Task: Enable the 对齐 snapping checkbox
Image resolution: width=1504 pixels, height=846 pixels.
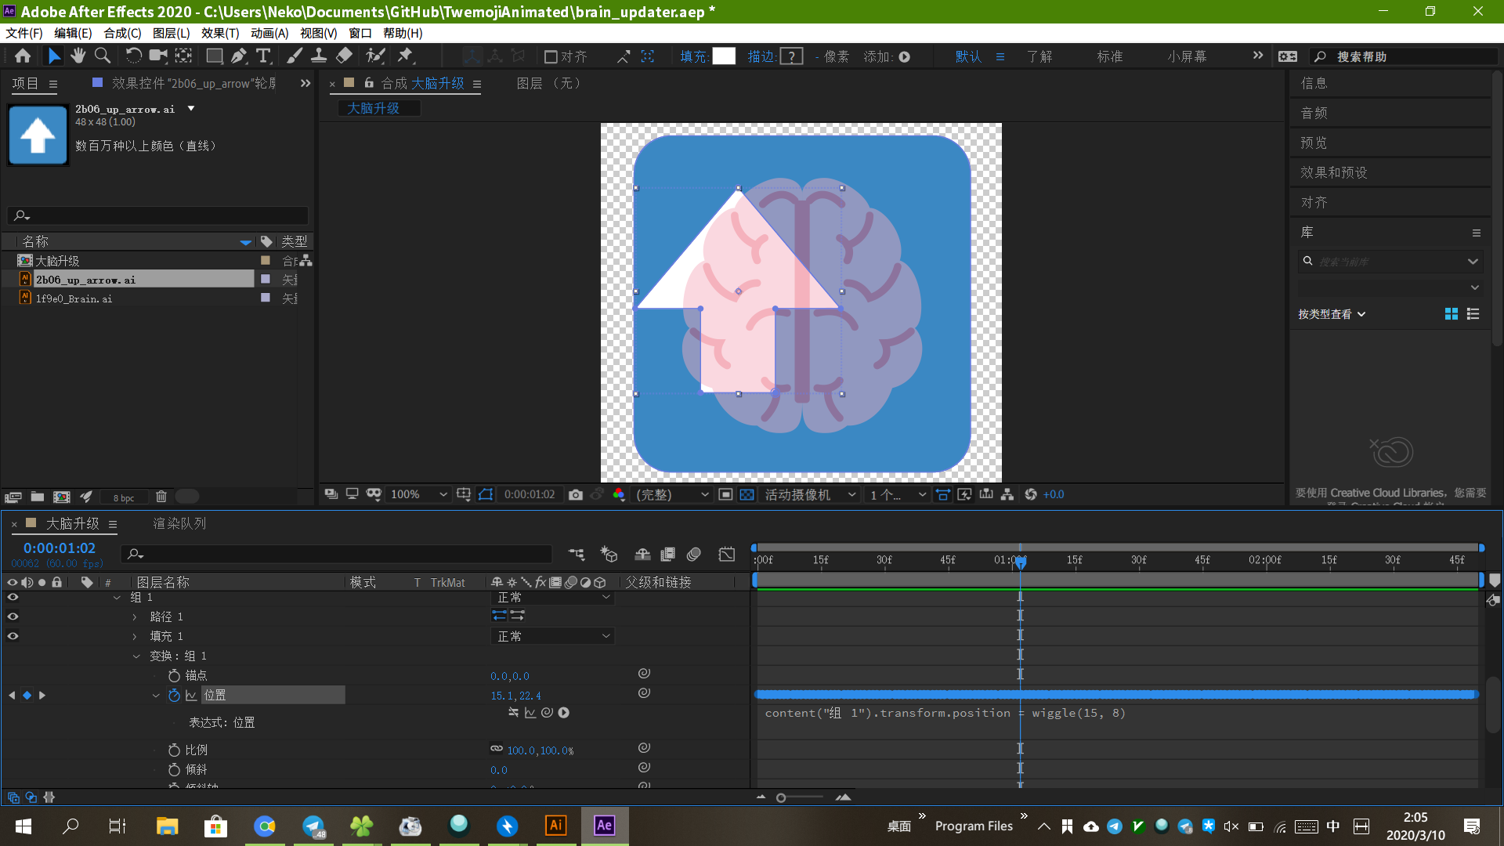Action: pos(551,56)
